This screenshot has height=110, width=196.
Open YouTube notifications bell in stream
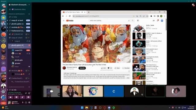coord(158,20)
